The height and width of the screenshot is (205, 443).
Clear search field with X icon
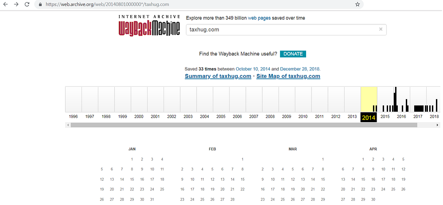point(381,29)
